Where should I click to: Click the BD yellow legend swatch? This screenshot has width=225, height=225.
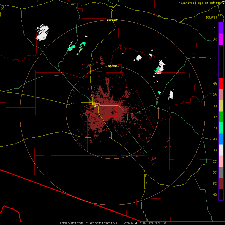click(221, 106)
